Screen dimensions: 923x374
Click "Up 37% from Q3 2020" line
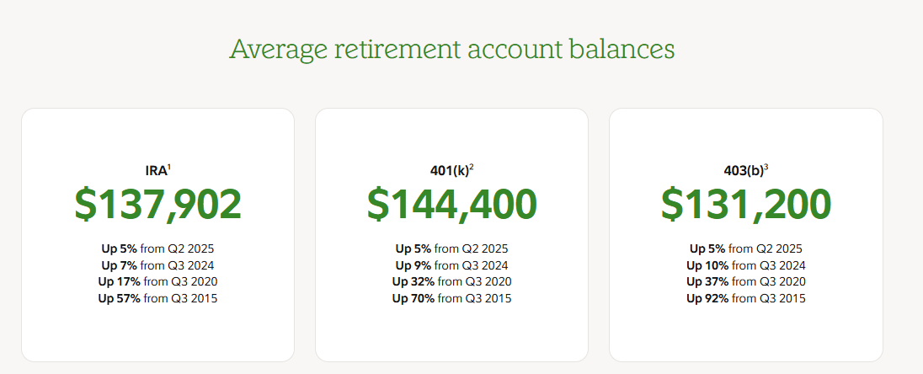745,281
